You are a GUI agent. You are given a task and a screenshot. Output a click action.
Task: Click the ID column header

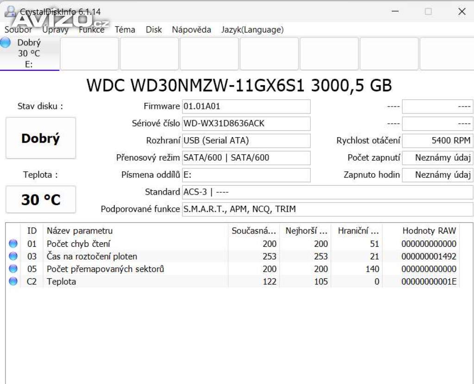[32, 231]
